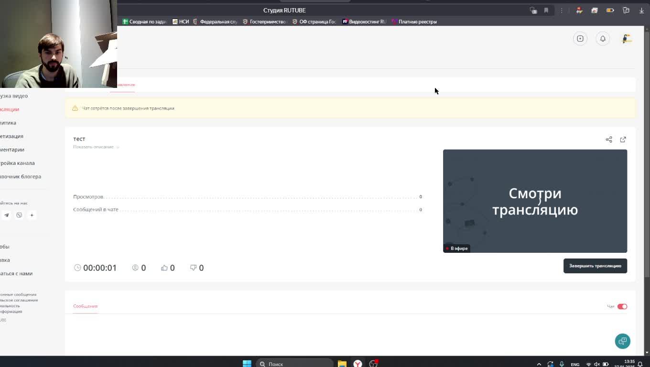
Task: Open the Windows Start button
Action: click(247, 364)
